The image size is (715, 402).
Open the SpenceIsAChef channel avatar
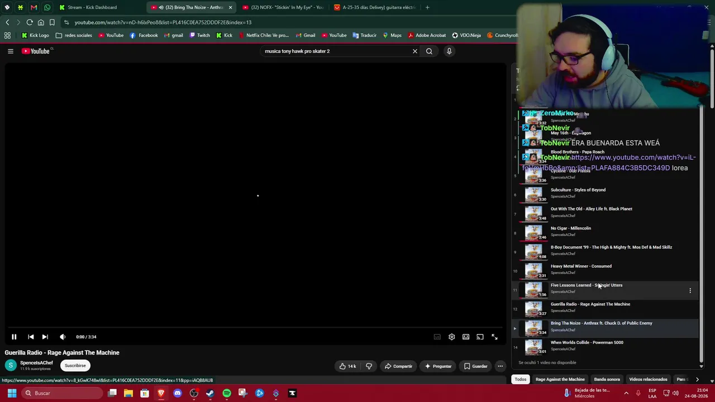[x=11, y=365]
